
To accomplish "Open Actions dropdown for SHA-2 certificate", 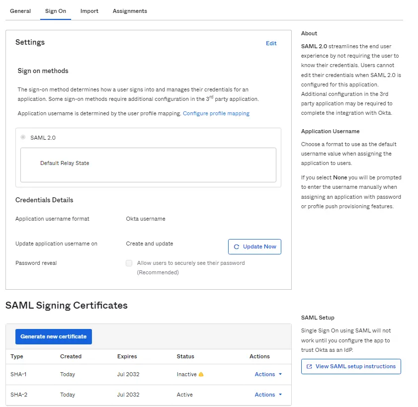I will click(x=268, y=395).
